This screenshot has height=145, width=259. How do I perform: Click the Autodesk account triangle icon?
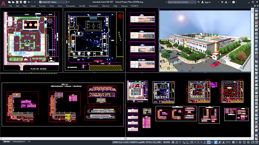226,2
